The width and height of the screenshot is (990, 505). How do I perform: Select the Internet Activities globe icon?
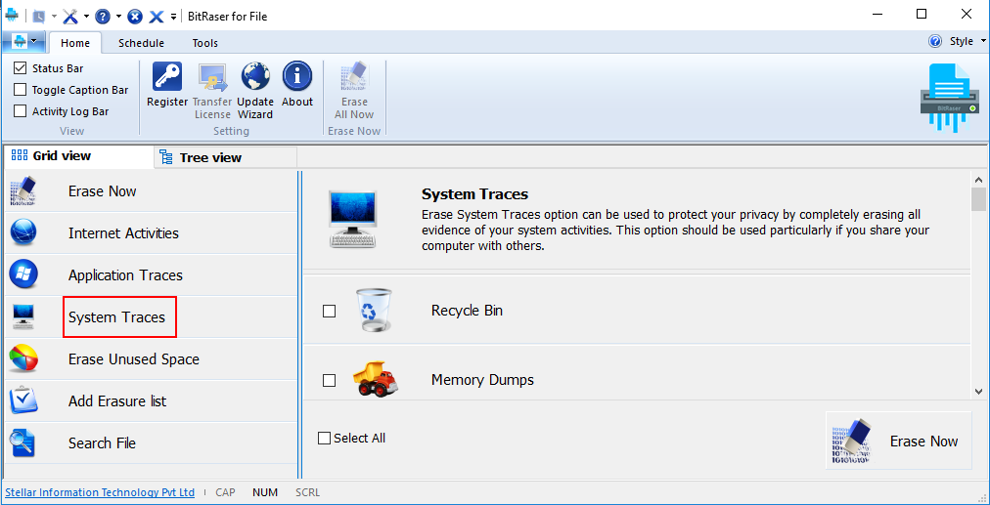(x=24, y=233)
